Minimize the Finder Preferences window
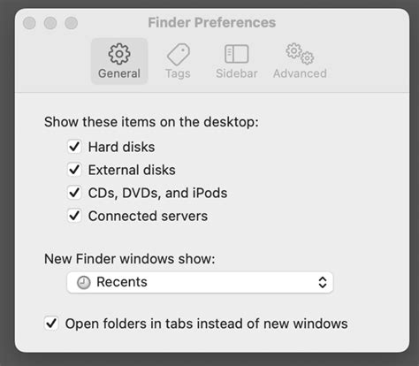The image size is (419, 366). pyautogui.click(x=50, y=23)
